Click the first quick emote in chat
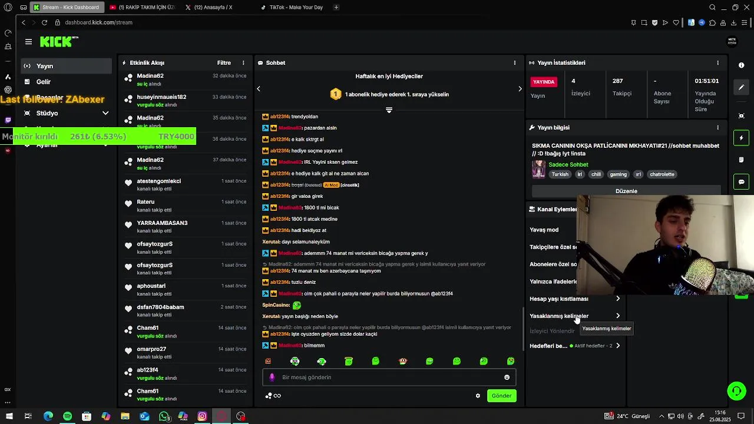 (268, 361)
